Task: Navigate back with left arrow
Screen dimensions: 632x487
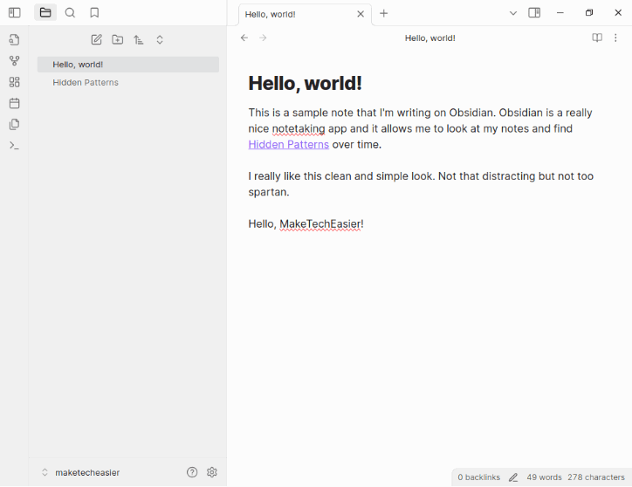Action: pos(244,38)
